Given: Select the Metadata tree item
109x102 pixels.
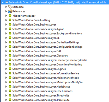Looking at the screenshot, I should click(18, 7).
